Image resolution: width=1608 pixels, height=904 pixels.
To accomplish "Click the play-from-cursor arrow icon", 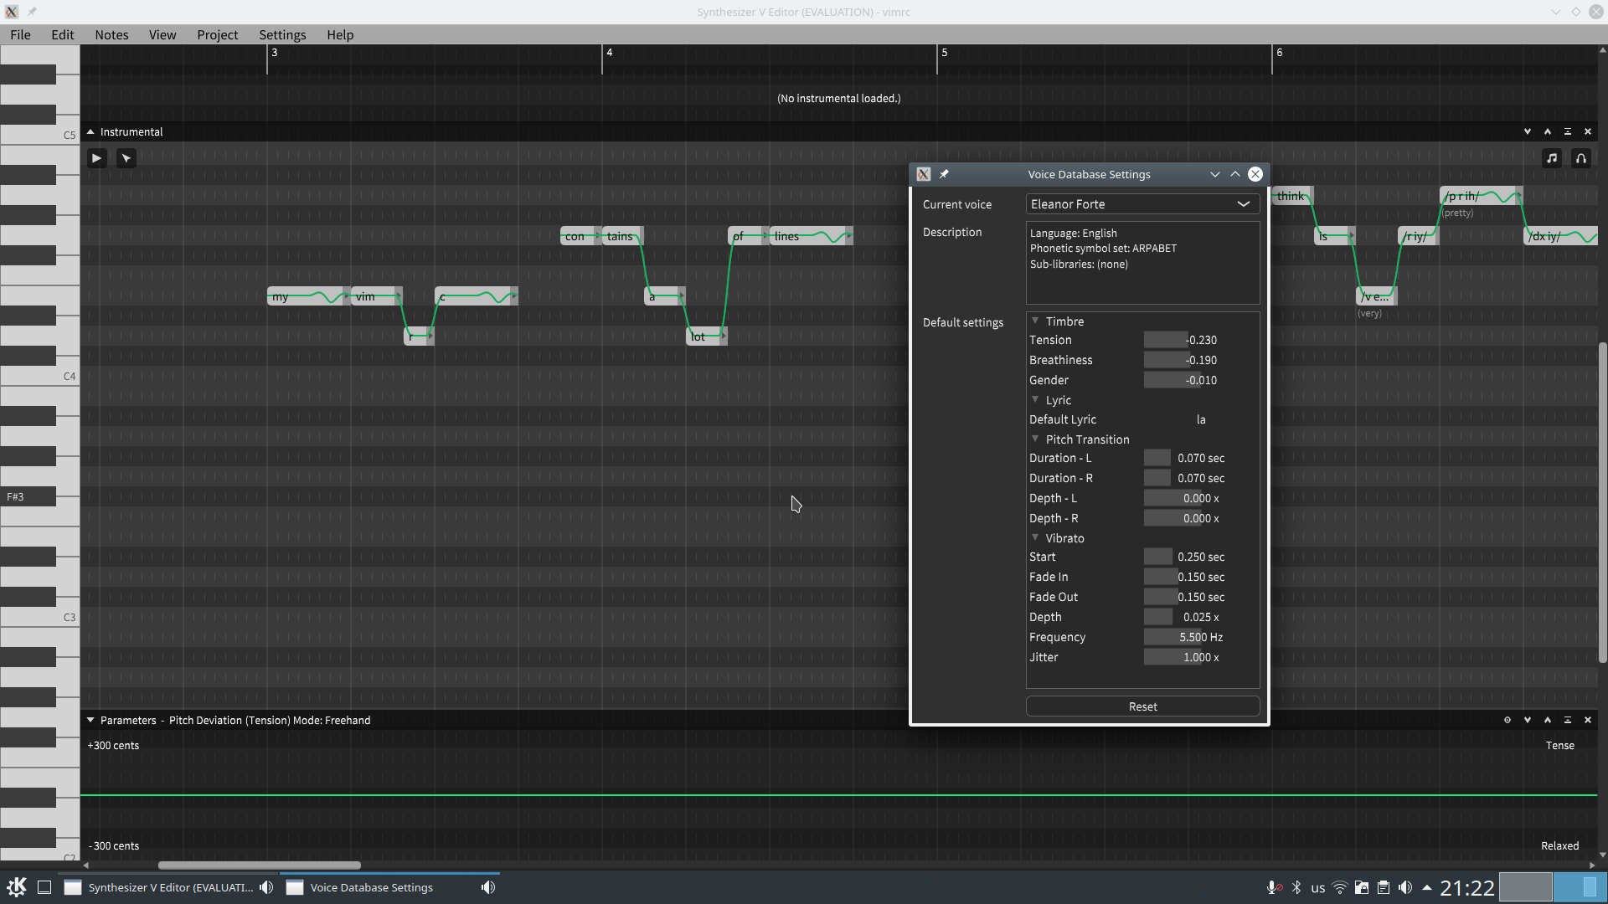I will [x=126, y=158].
